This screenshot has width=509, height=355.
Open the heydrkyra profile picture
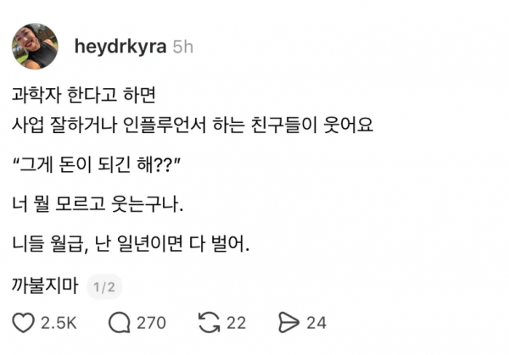(35, 46)
